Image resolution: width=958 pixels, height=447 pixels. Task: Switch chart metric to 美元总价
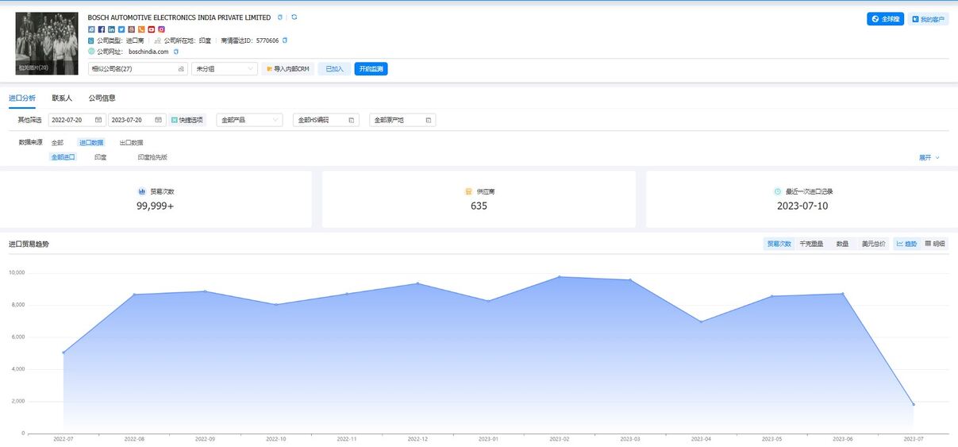(x=874, y=244)
